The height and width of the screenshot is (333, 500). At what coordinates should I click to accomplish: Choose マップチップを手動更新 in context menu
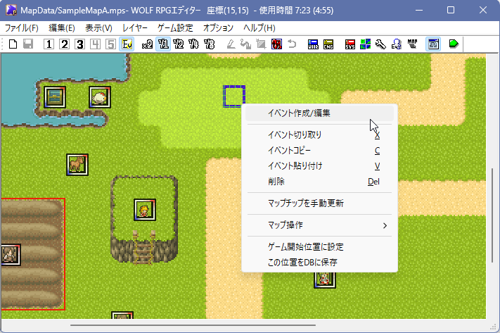tap(319, 203)
